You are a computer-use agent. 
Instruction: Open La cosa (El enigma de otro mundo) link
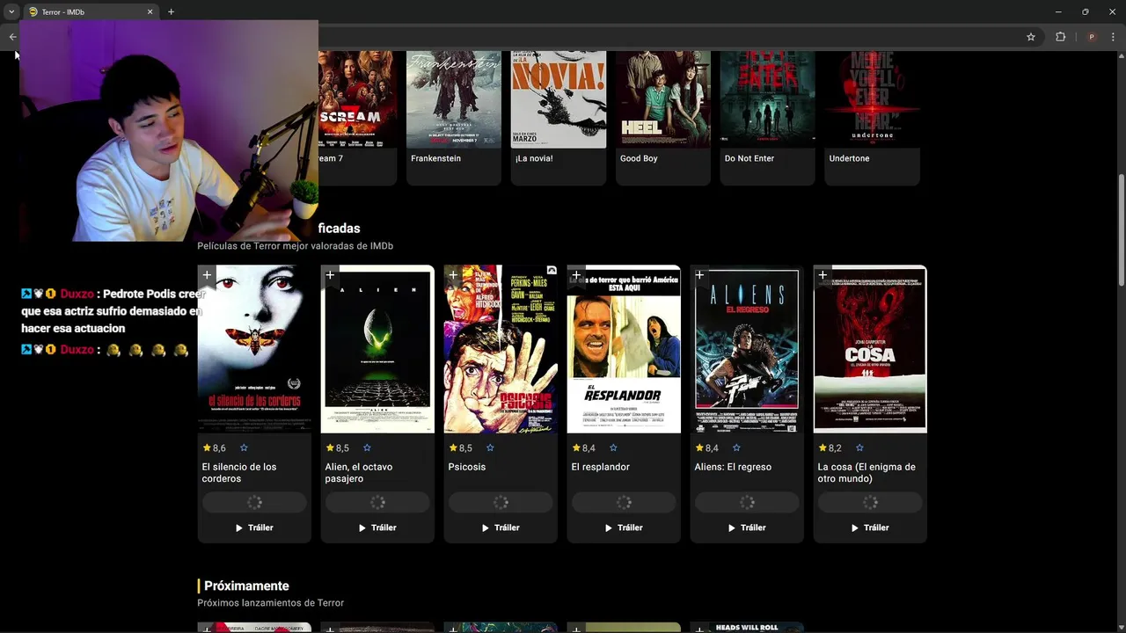coord(866,473)
